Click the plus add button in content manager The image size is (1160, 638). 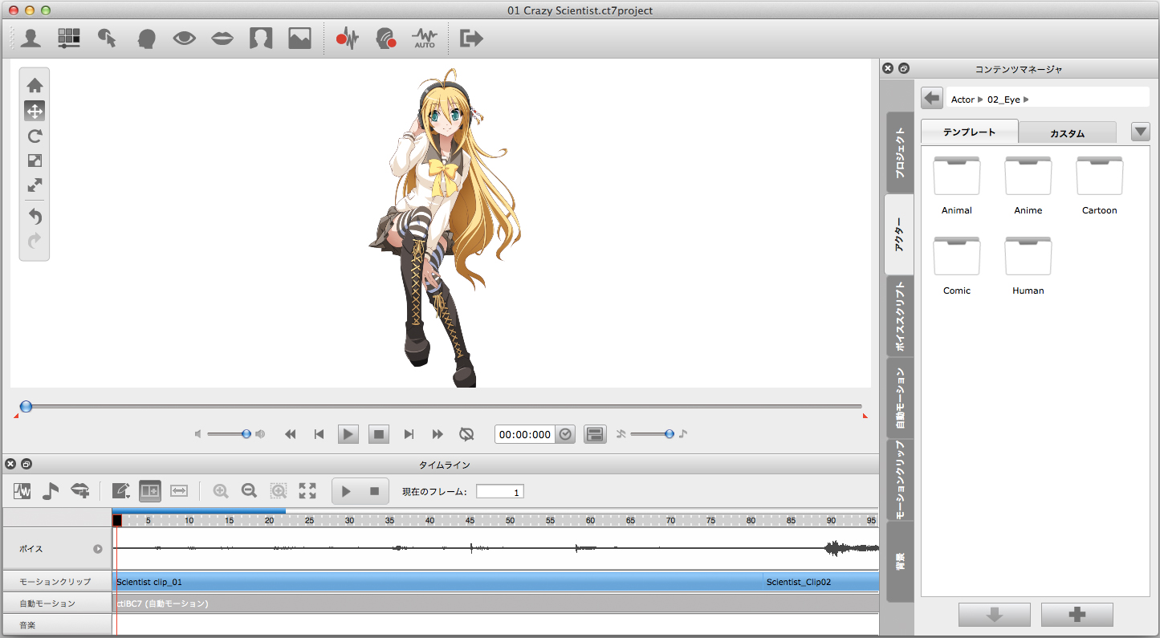pos(1077,615)
